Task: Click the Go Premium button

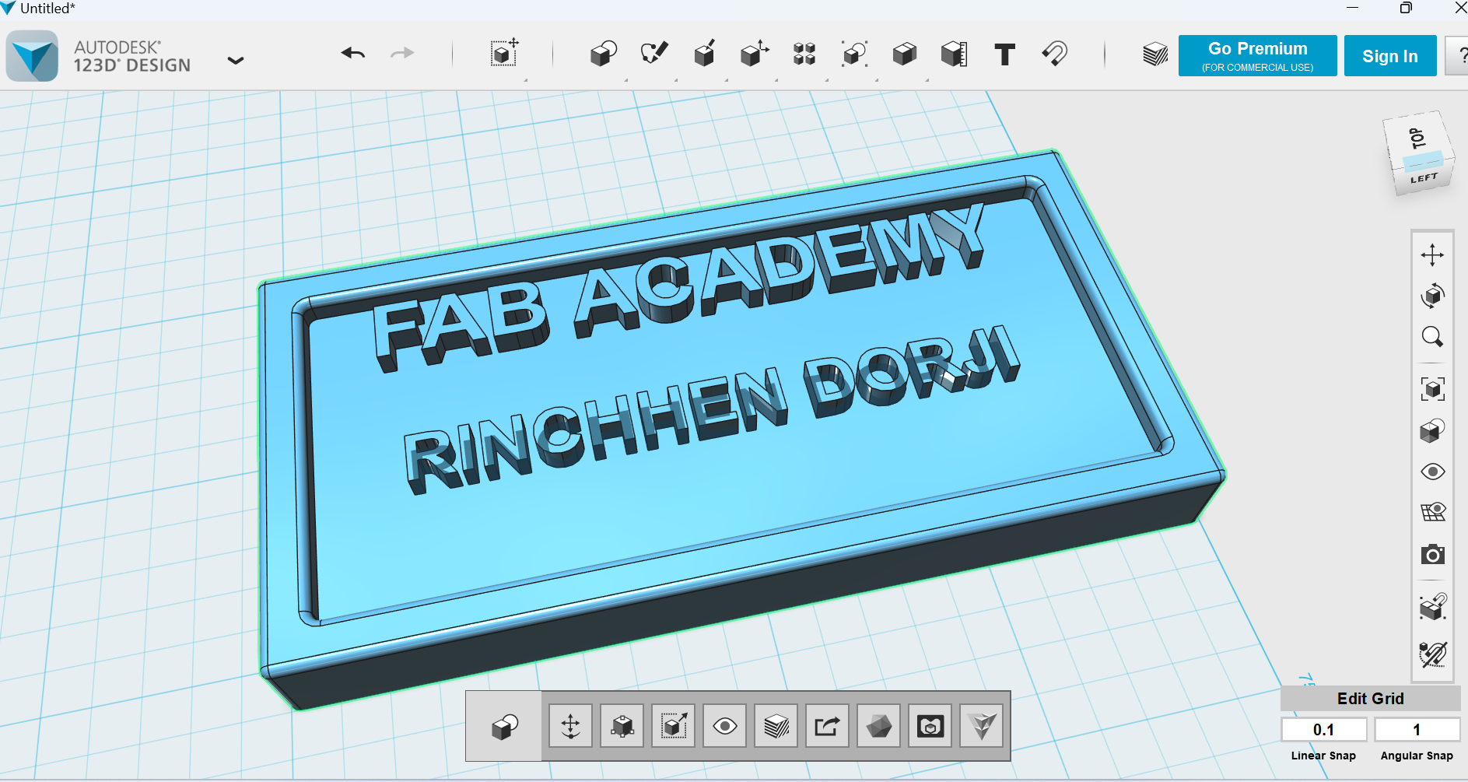Action: (1257, 55)
